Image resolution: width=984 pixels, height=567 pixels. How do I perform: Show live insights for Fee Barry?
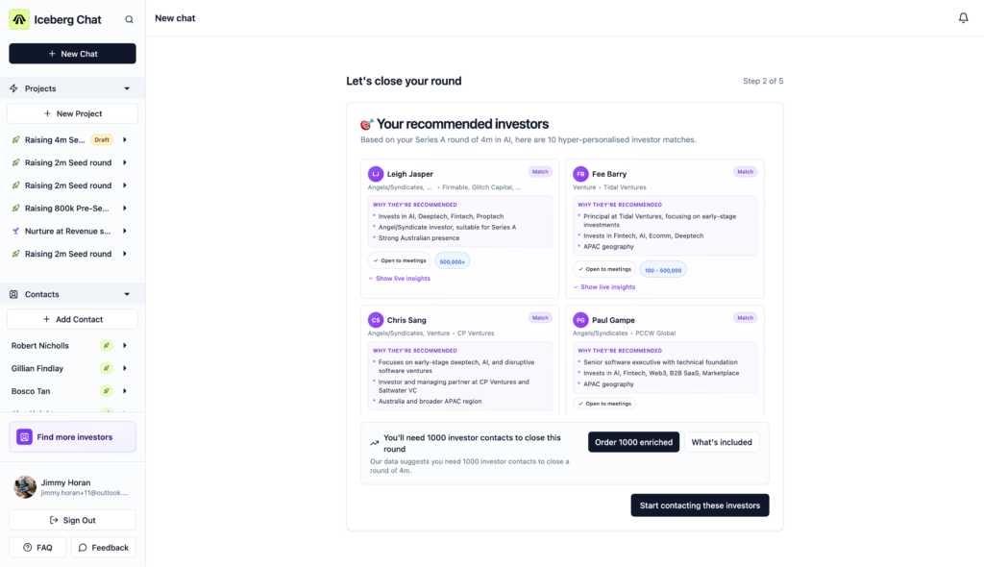[604, 287]
